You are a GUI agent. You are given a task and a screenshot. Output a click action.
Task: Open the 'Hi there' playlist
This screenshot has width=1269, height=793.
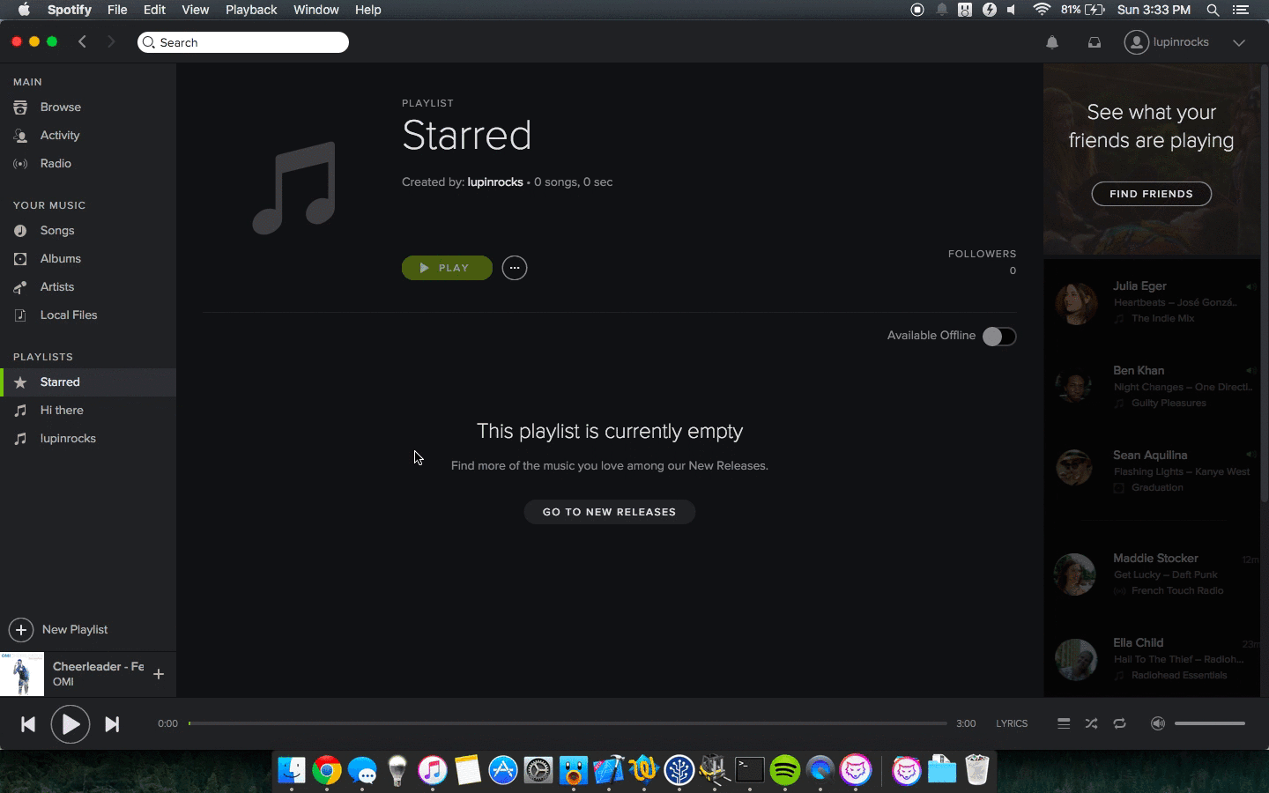pos(62,410)
